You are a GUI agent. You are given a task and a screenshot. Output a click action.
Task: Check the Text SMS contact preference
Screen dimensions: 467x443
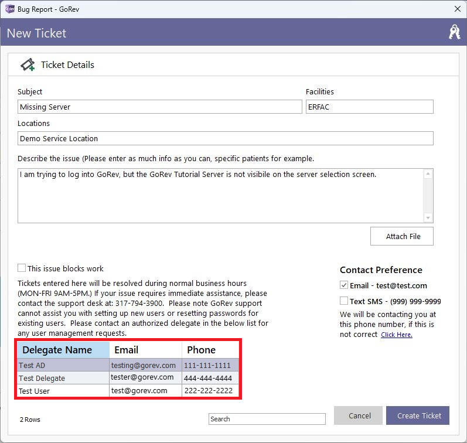point(344,301)
